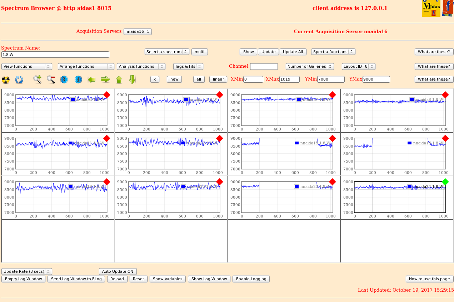Toggle the green diamond on nnaida24 plot
Viewport: 454px width, 302px height.
click(x=445, y=182)
